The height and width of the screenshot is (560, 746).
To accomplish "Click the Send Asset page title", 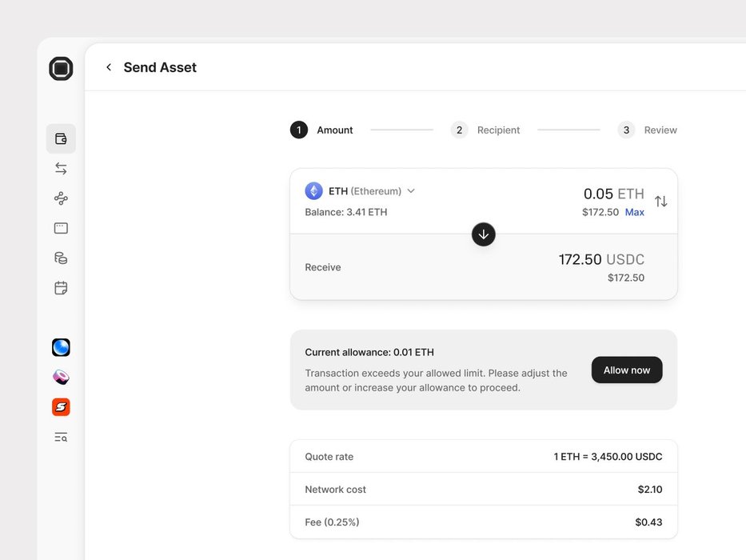I will click(x=160, y=67).
